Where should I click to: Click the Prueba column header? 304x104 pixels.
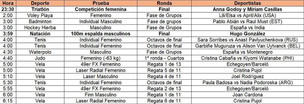point(100,3)
